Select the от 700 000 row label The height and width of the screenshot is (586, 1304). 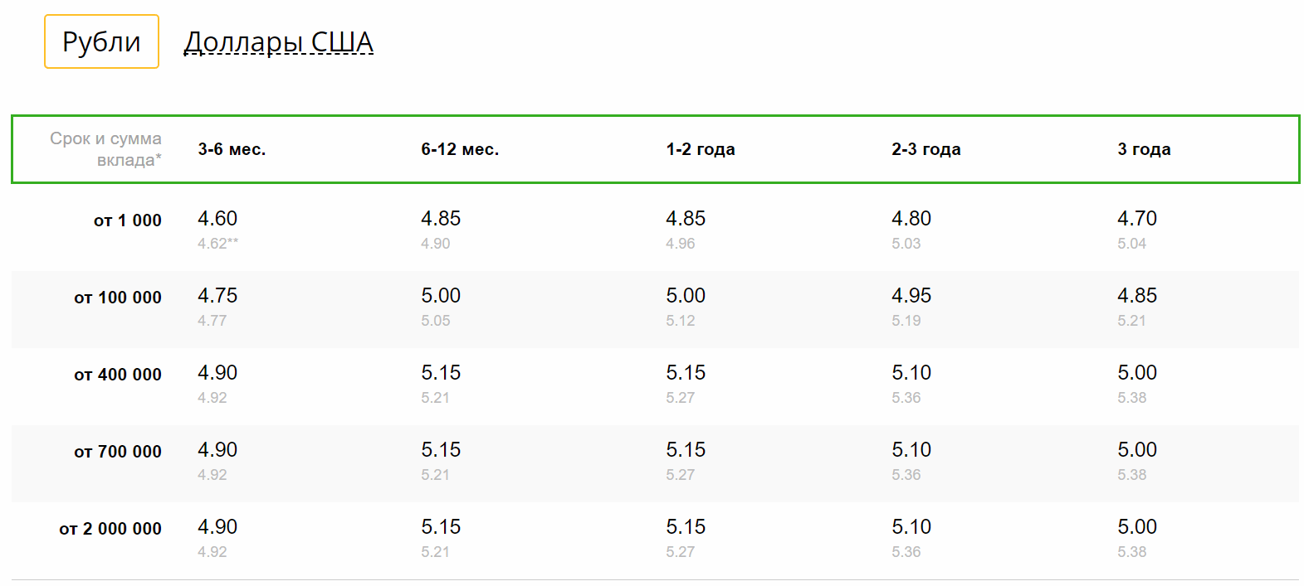click(x=118, y=452)
